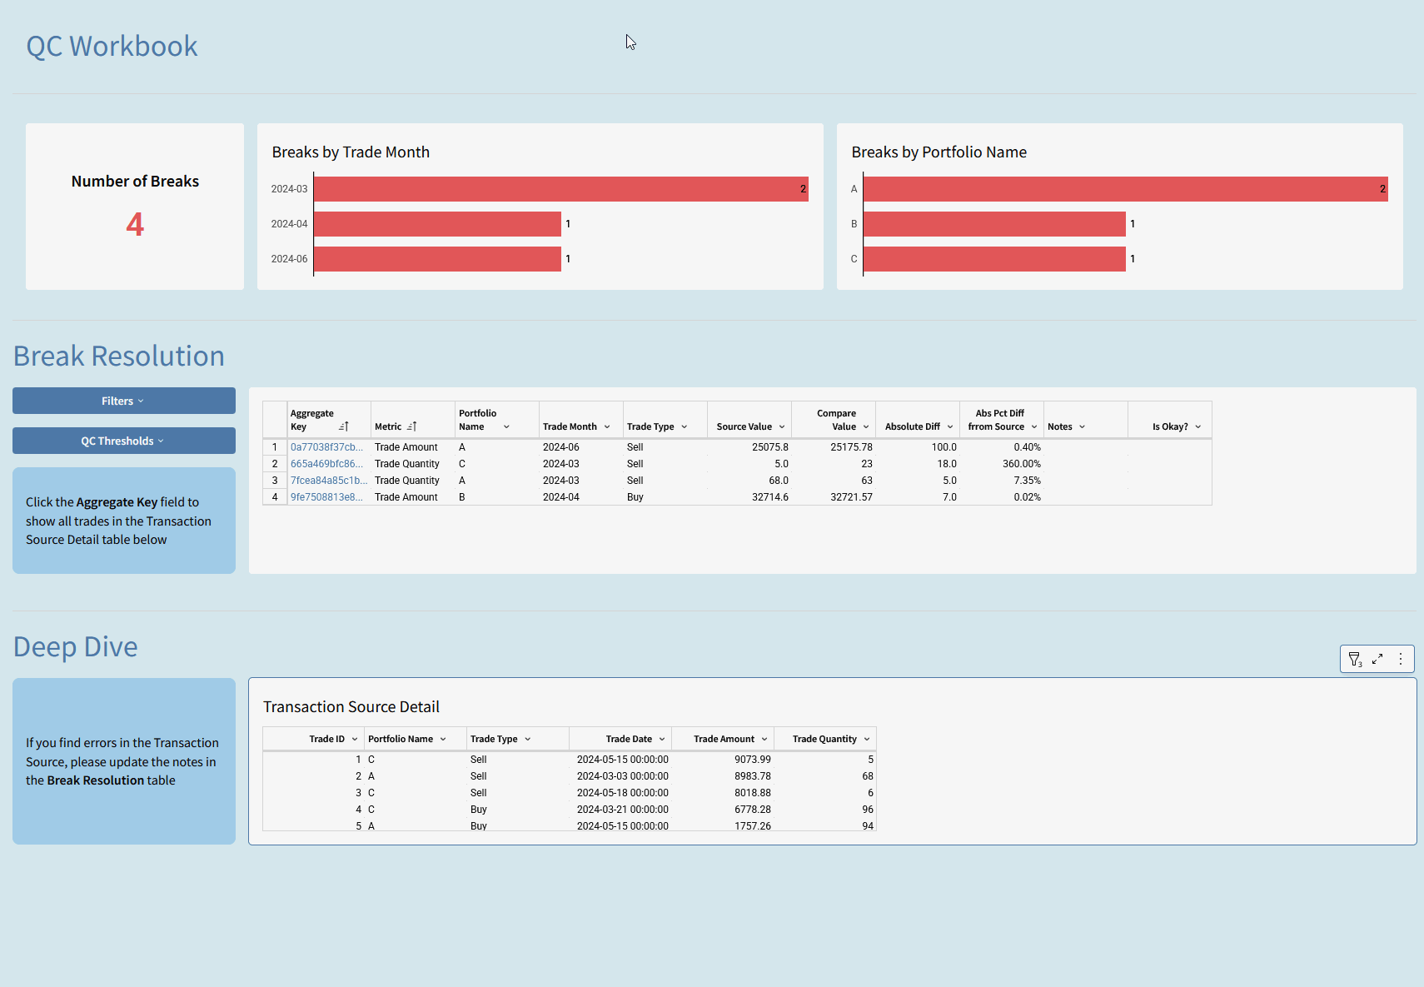Select the Portfolio B bar in Breaks by Portfolio Name
The width and height of the screenshot is (1424, 987).
click(x=994, y=224)
